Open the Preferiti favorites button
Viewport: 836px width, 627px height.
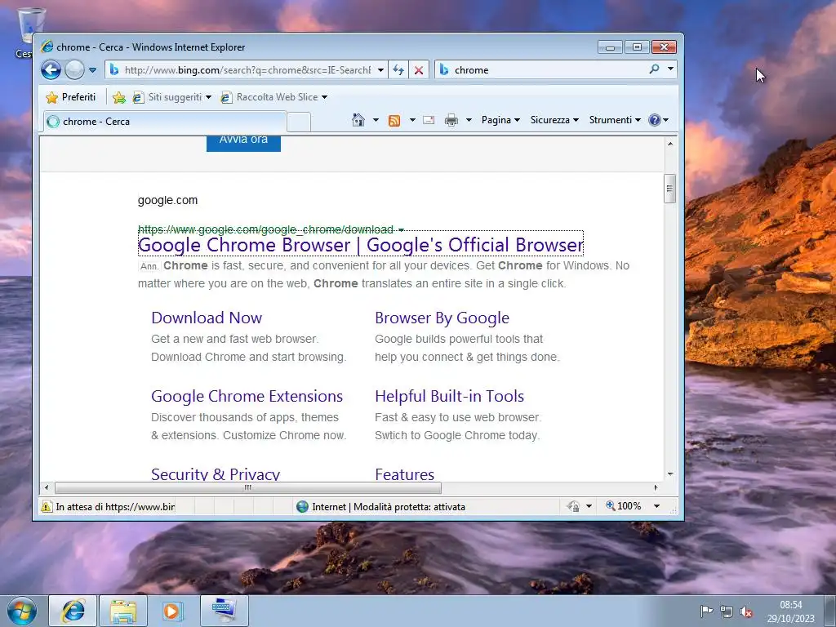pyautogui.click(x=71, y=97)
